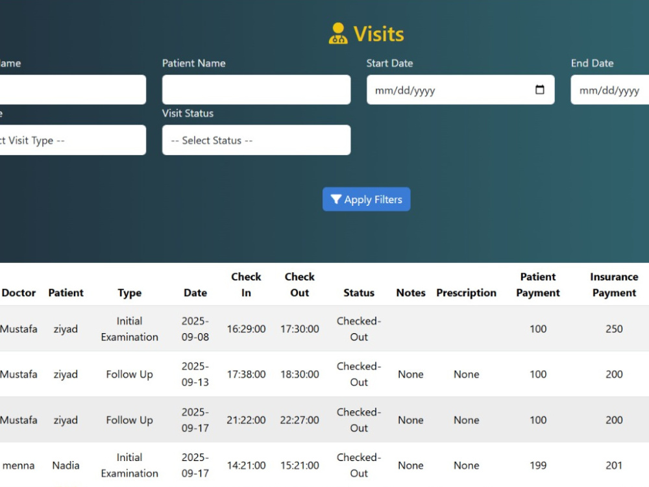Click check-out time 18:30:00

click(x=300, y=374)
